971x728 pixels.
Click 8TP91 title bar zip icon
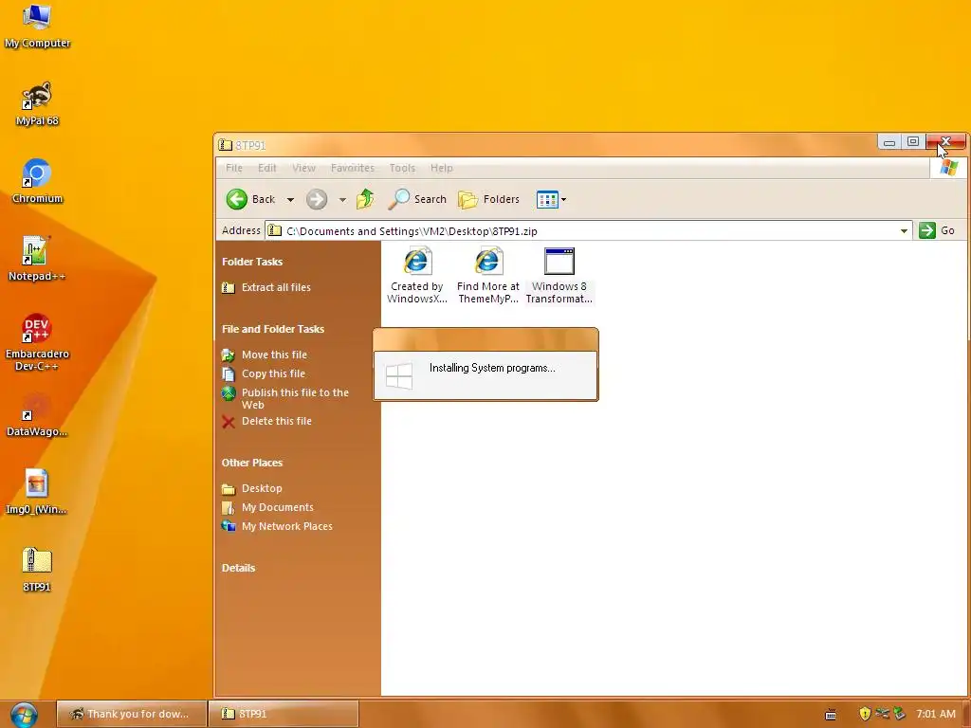point(226,145)
